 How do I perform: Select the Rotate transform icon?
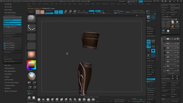coord(74,12)
